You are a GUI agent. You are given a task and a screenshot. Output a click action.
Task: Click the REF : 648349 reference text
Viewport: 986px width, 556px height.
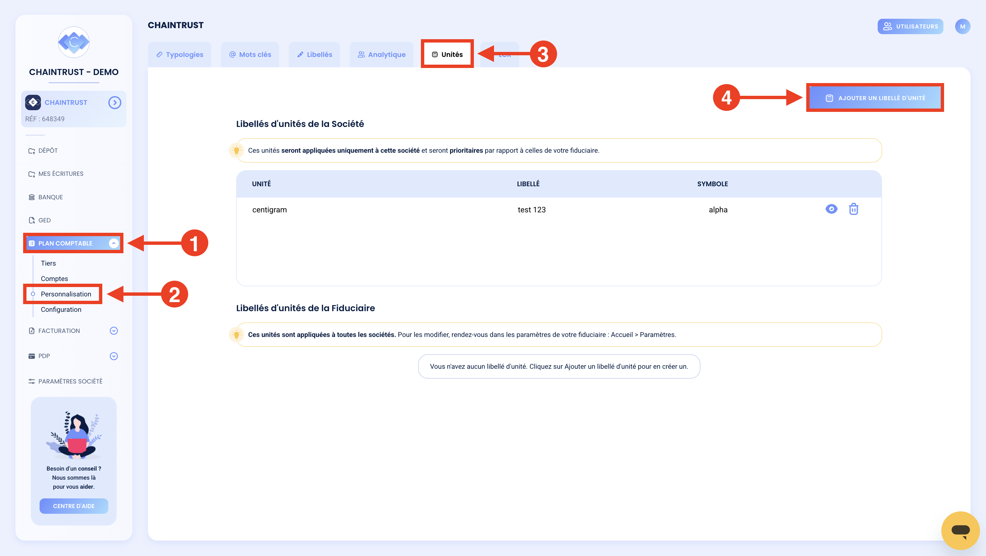click(x=45, y=119)
